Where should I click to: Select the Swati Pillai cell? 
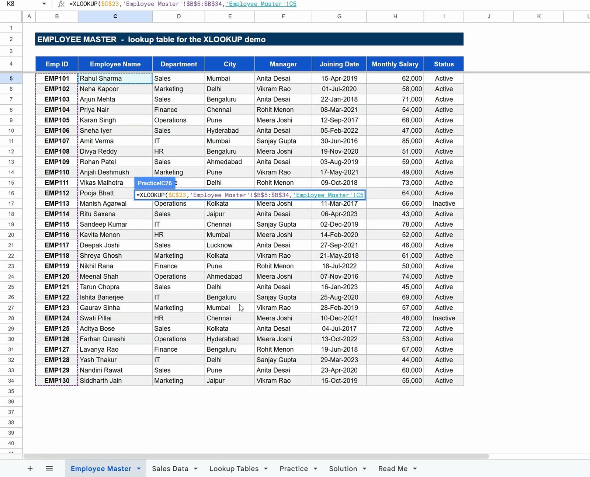115,318
